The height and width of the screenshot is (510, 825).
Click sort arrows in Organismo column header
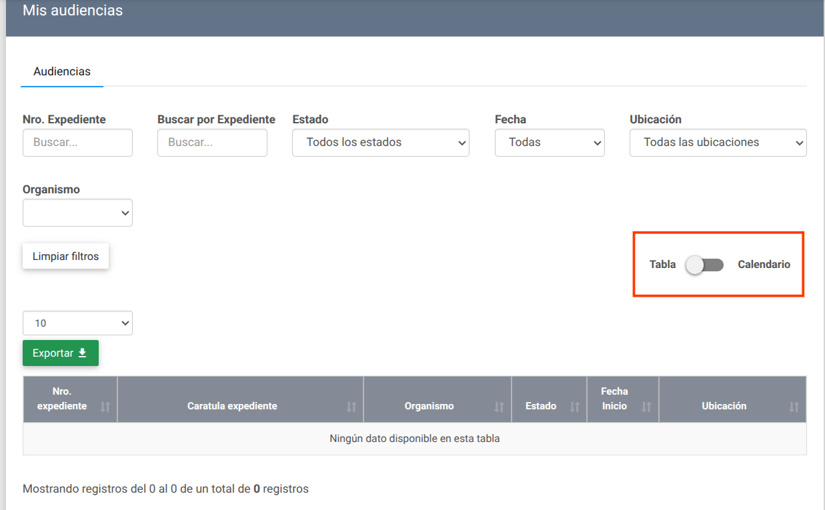pos(499,407)
